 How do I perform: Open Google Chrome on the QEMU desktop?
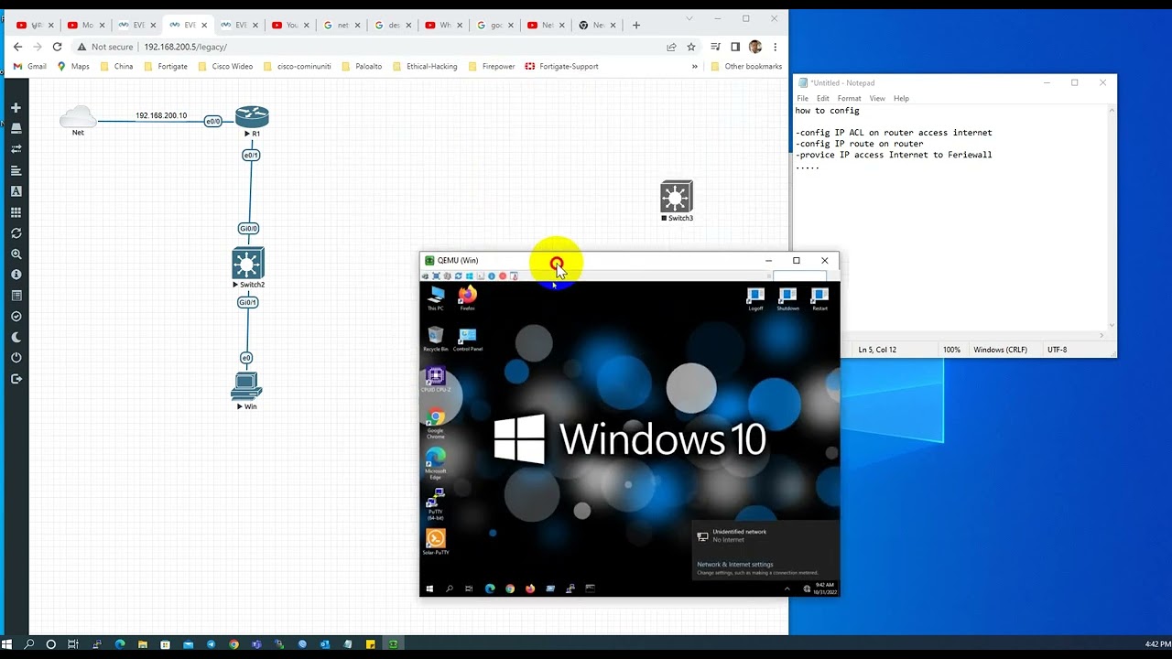pyautogui.click(x=436, y=423)
